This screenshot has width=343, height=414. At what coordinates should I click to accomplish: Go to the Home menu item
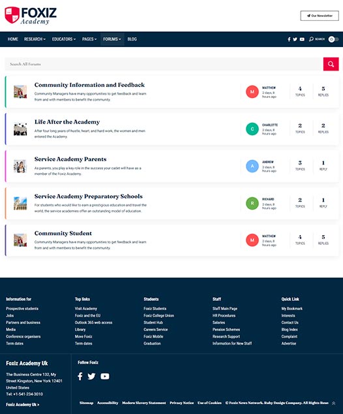point(13,39)
